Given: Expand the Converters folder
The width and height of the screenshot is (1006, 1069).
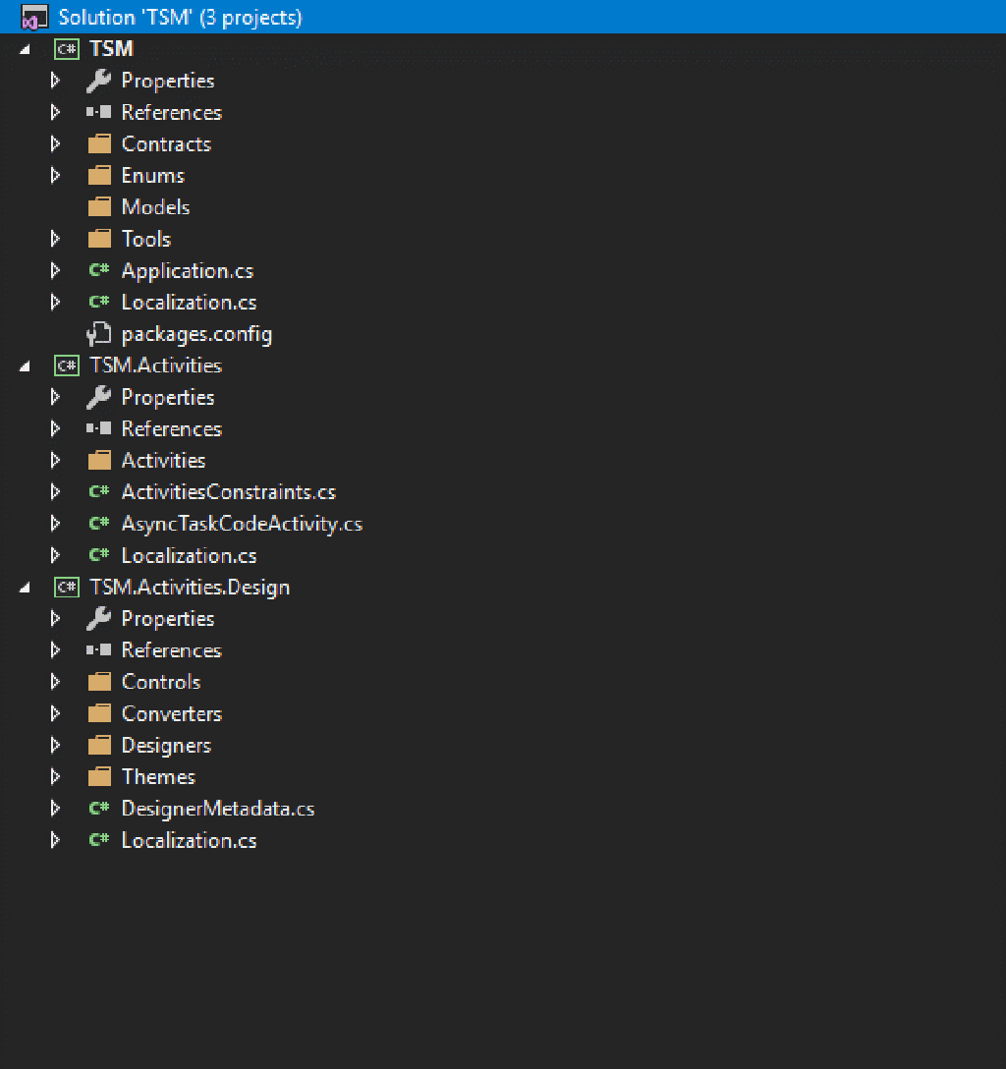Looking at the screenshot, I should [x=55, y=713].
